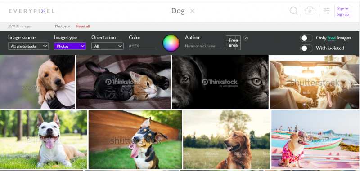Turn on With isolated switch
The height and width of the screenshot is (171, 360).
[x=306, y=48]
